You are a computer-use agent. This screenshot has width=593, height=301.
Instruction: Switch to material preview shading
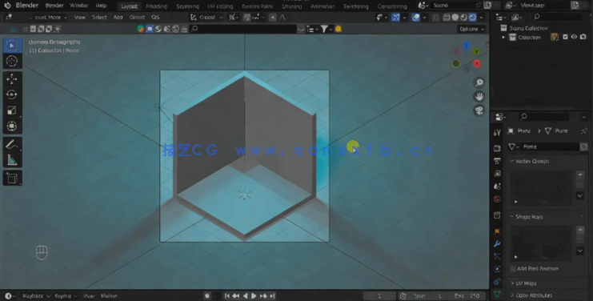pos(464,18)
